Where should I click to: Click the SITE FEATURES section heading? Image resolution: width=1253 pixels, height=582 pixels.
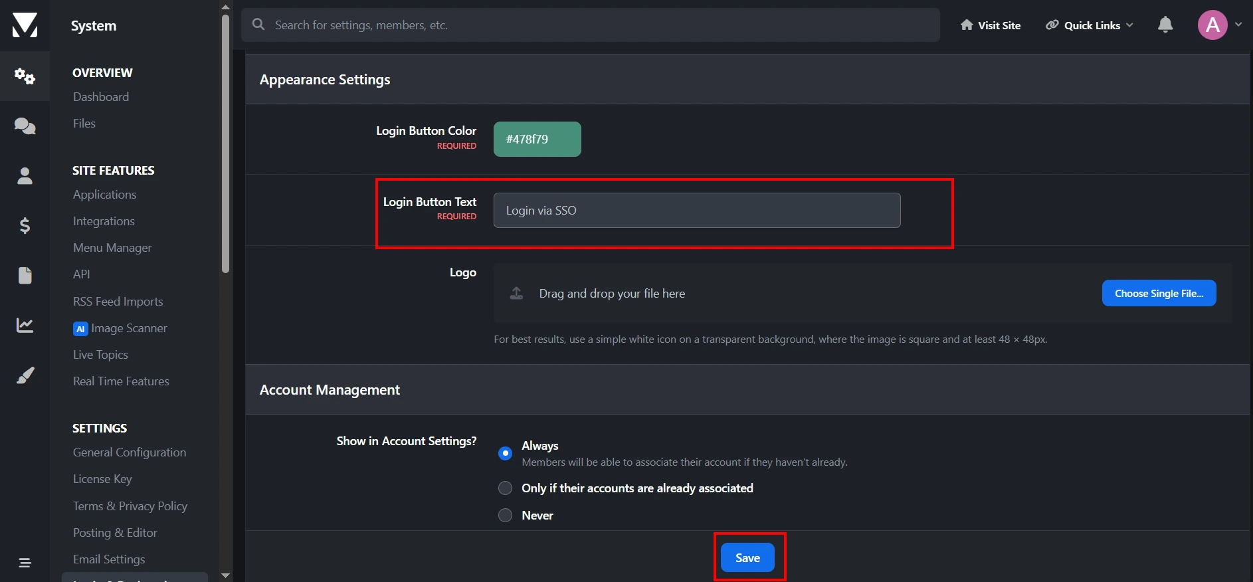coord(114,170)
